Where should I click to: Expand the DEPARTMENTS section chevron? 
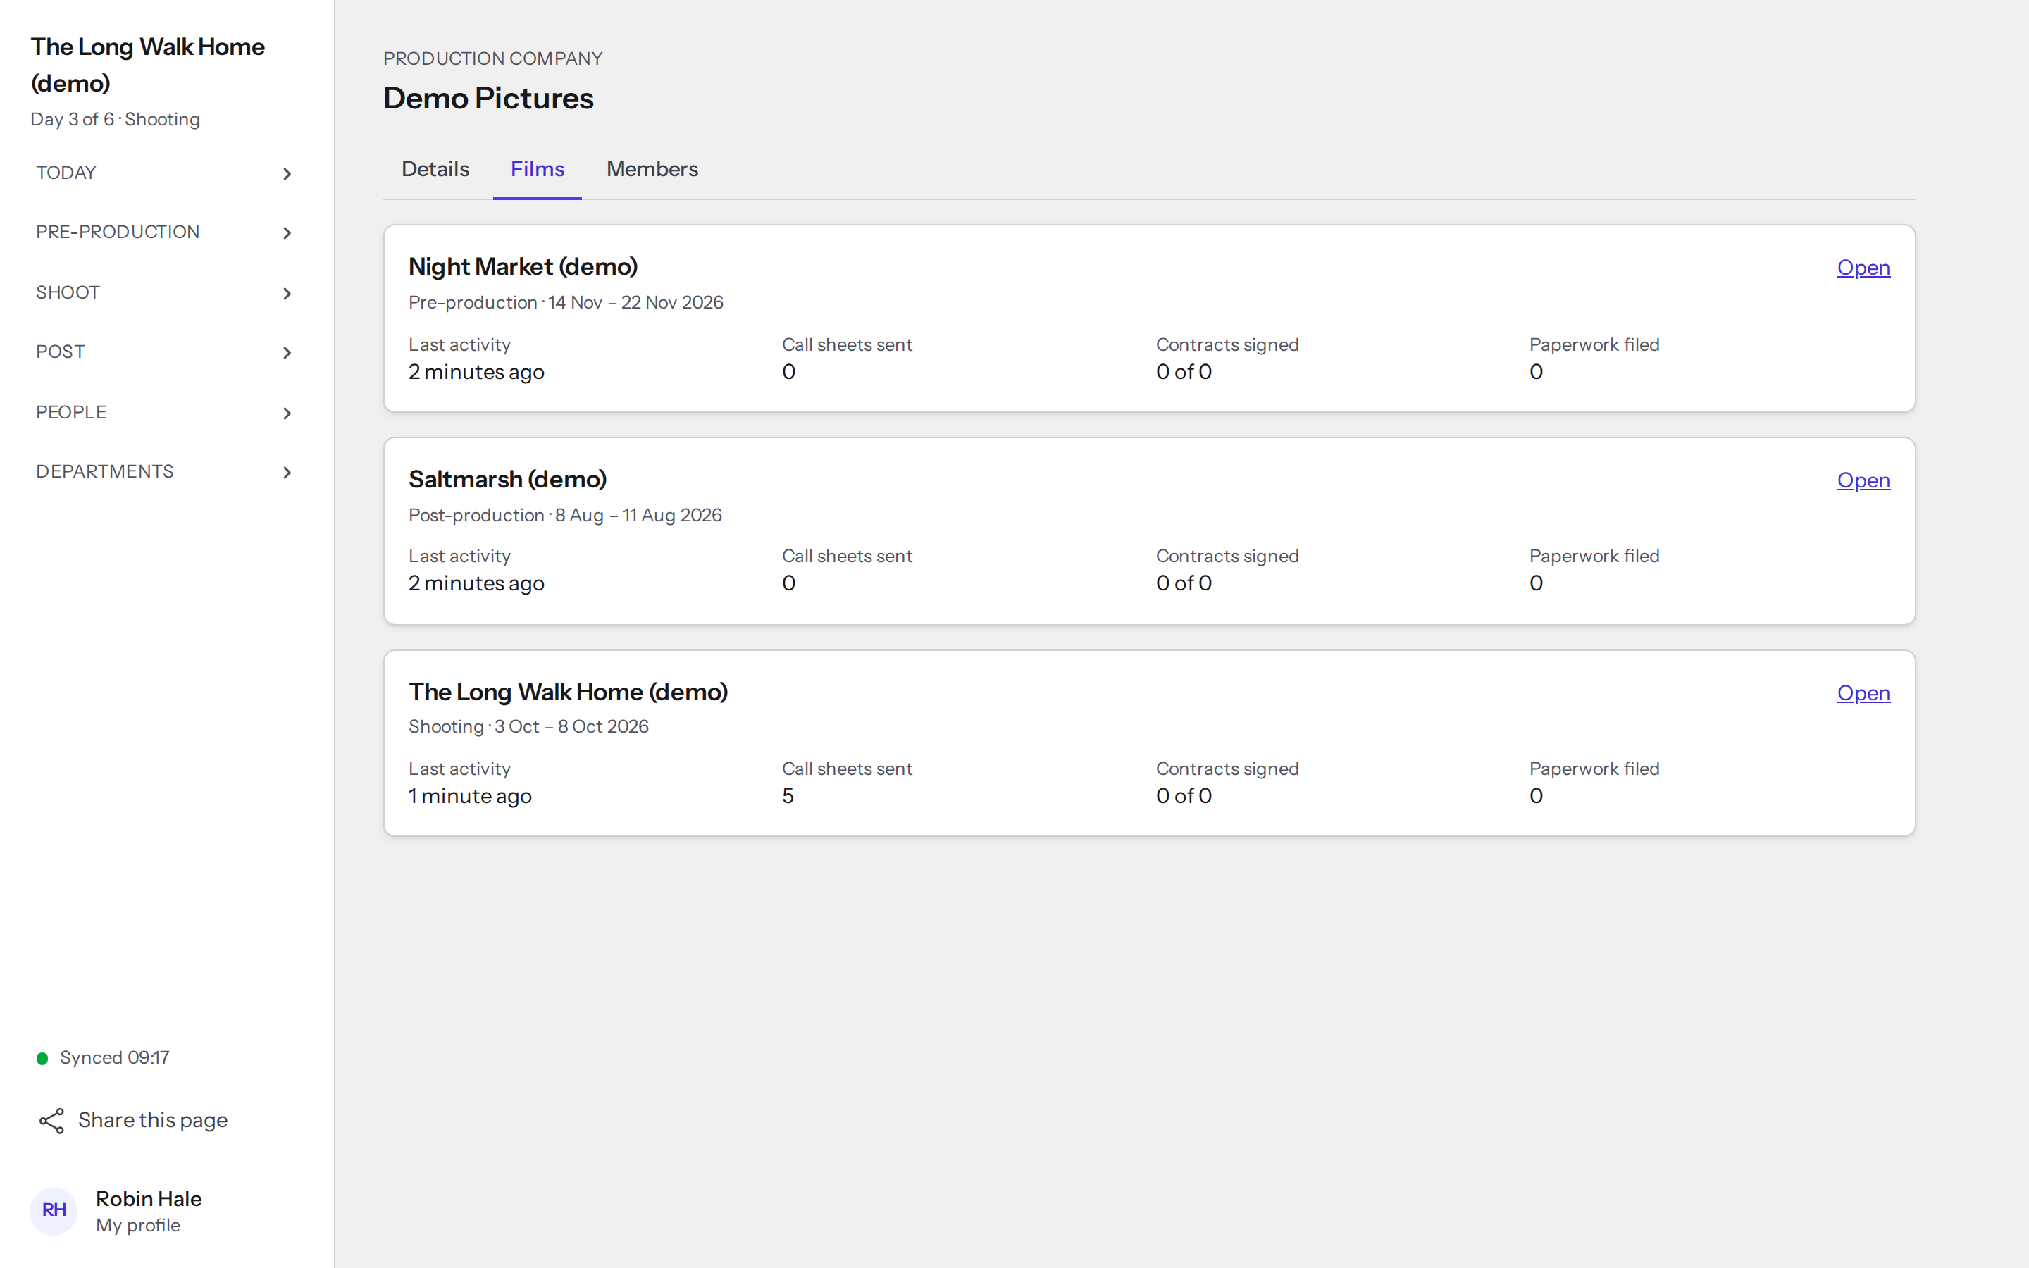(x=287, y=473)
